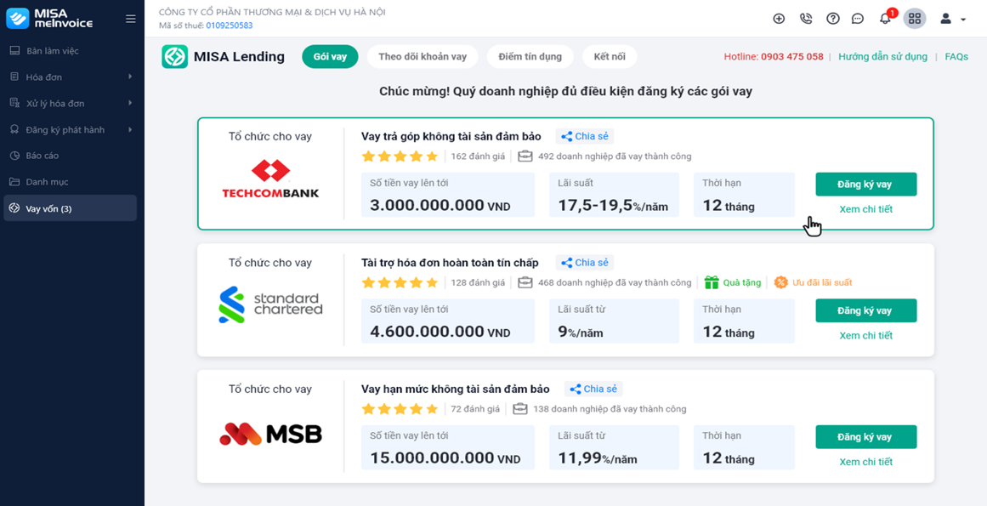View Xem chi tiết for Standard Chartered loan
The image size is (987, 506).
865,336
